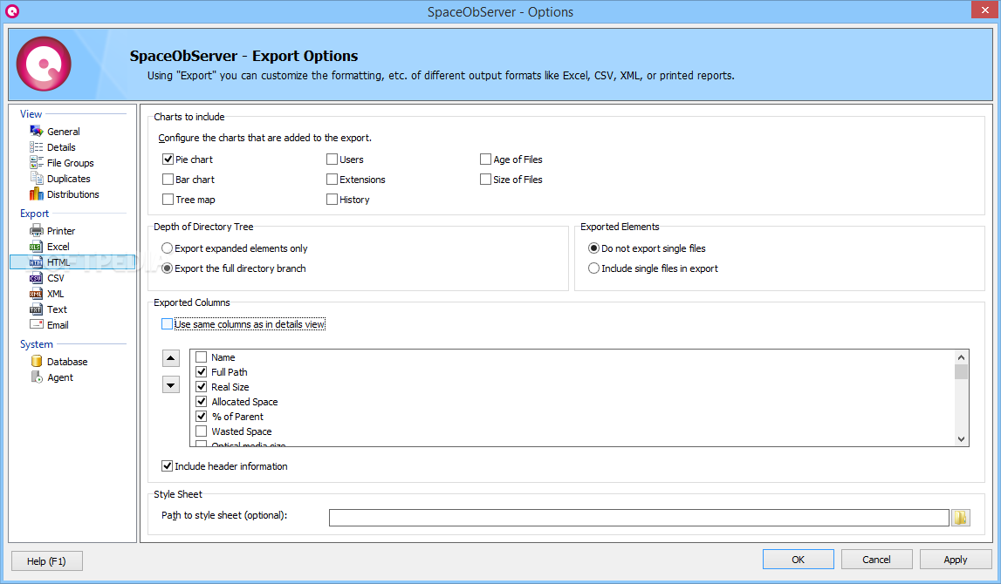The height and width of the screenshot is (584, 1001).
Task: Select Text export icon
Action: click(37, 309)
